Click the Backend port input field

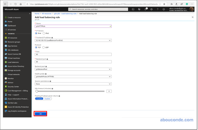[73, 62]
